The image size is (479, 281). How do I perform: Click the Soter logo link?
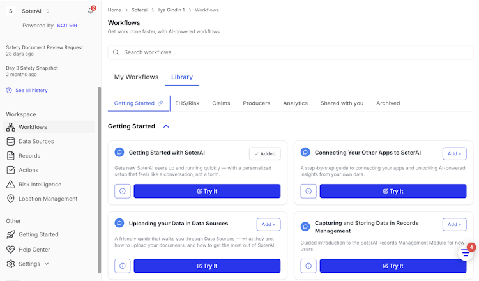(x=67, y=26)
